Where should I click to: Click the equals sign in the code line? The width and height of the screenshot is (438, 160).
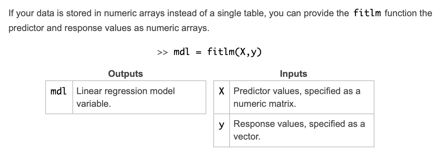coord(199,53)
